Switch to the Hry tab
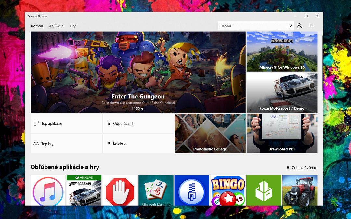The width and height of the screenshot is (351, 219). point(73,26)
